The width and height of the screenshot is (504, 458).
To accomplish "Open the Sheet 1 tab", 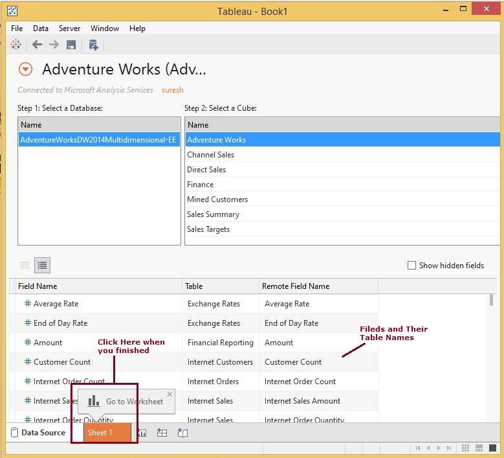I will (x=107, y=433).
